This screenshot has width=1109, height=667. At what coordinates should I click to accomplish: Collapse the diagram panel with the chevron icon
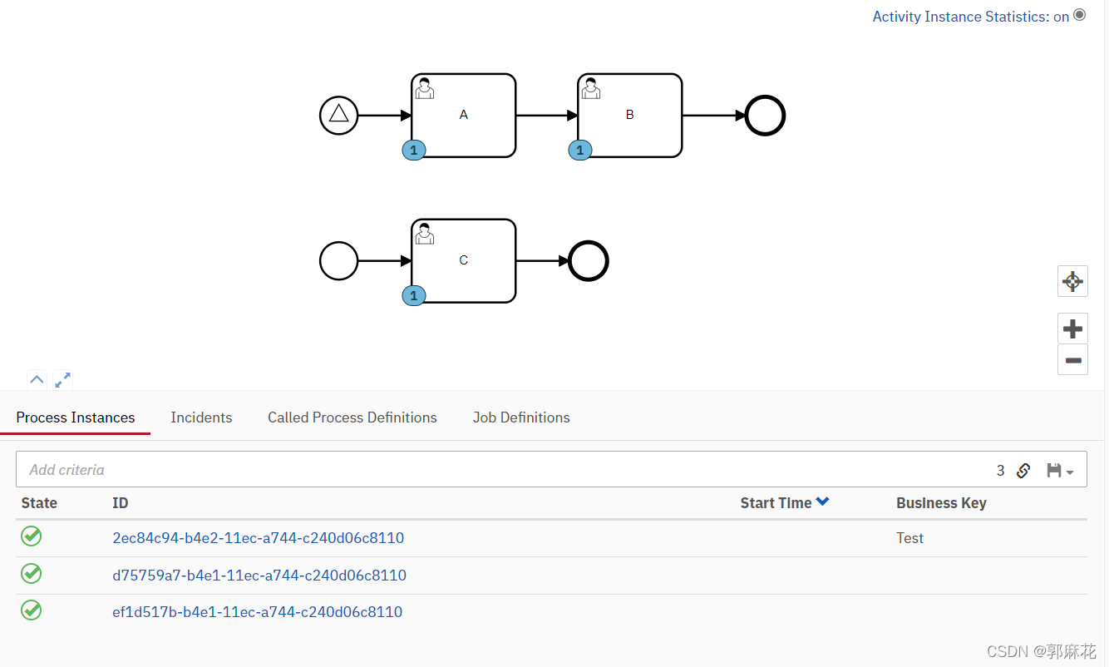click(x=37, y=379)
